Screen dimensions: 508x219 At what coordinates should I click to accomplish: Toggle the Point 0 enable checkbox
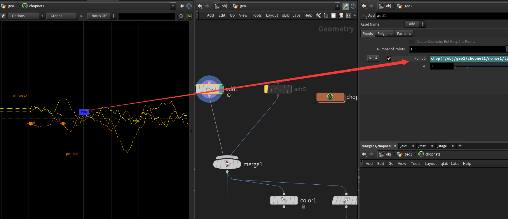point(389,59)
